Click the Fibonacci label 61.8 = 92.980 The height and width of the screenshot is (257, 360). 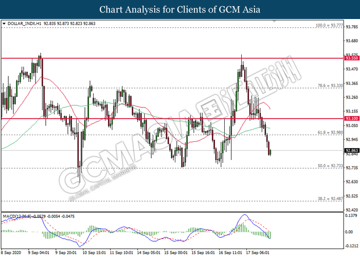[x=330, y=133]
